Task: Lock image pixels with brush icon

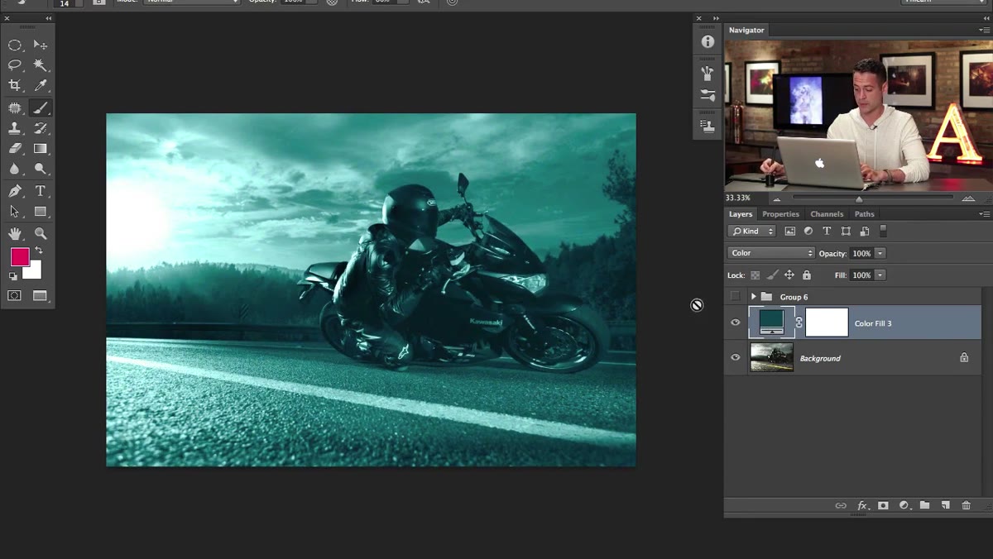Action: [772, 275]
